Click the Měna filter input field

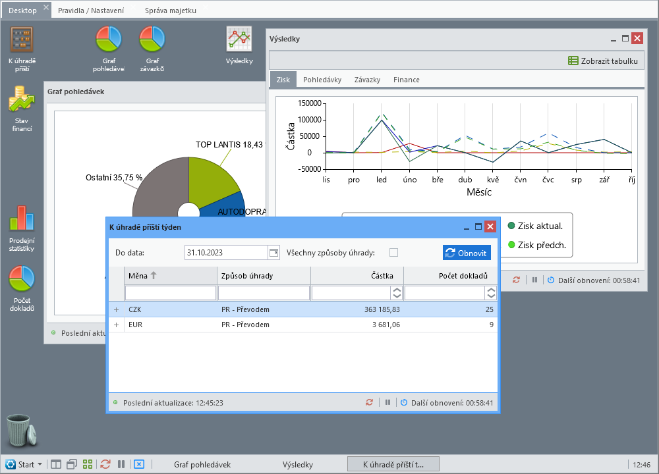[171, 292]
